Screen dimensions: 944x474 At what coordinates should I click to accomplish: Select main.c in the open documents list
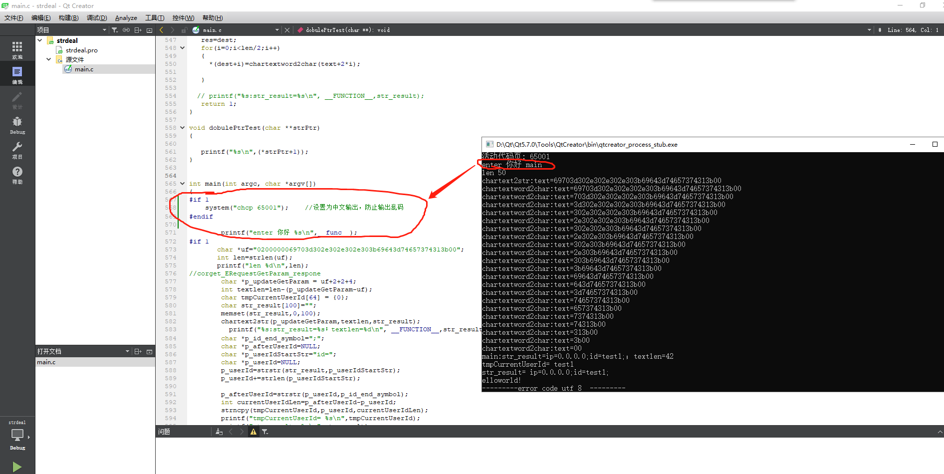point(46,362)
